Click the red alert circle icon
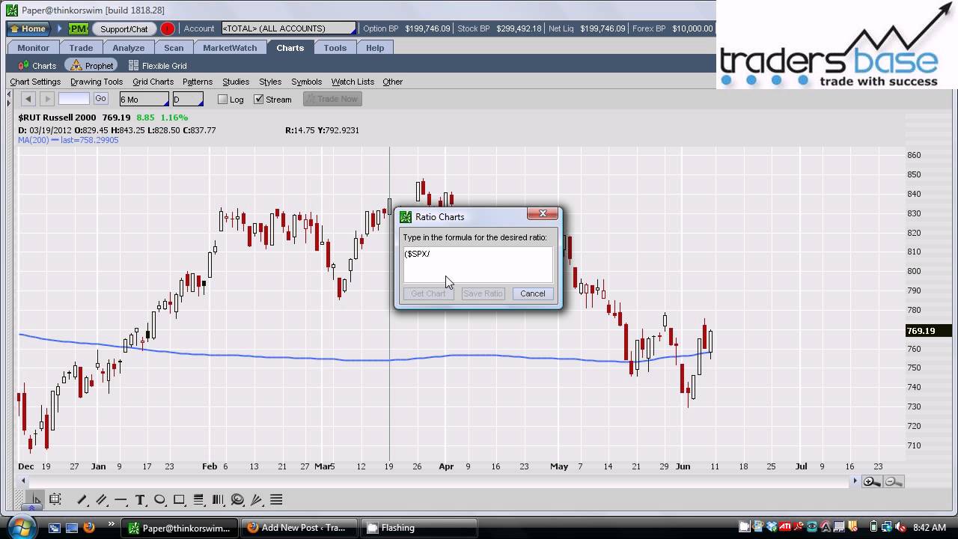The width and height of the screenshot is (958, 539). point(168,28)
